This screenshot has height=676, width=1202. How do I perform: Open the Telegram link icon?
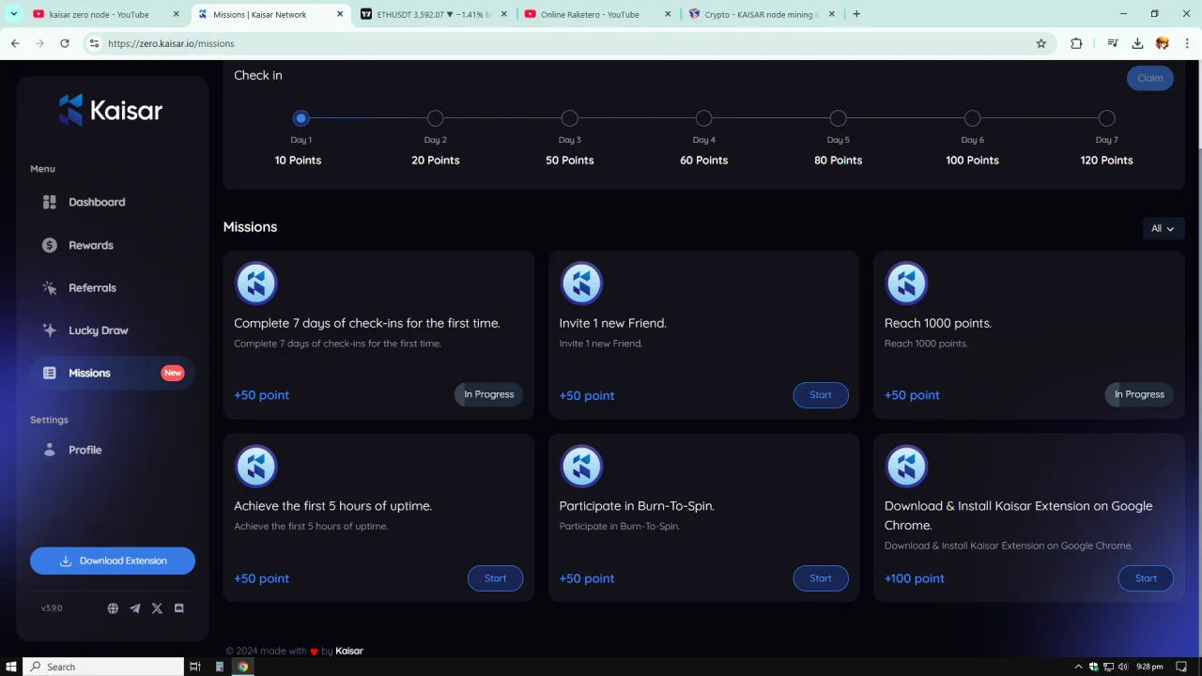(x=135, y=608)
